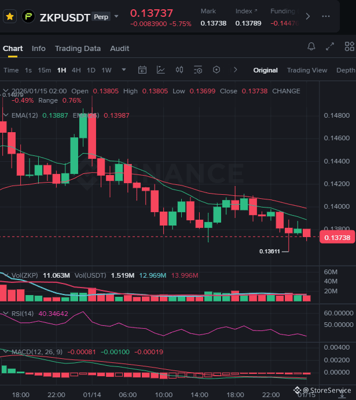Select the 1H timeframe
Image resolution: width=356 pixels, height=400 pixels.
(61, 70)
